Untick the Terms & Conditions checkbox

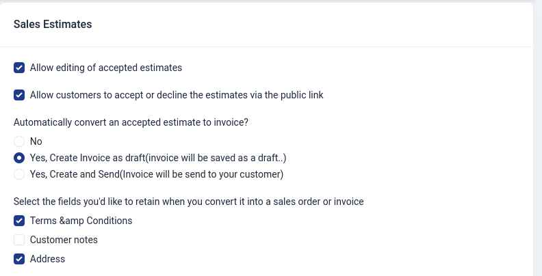tap(19, 221)
